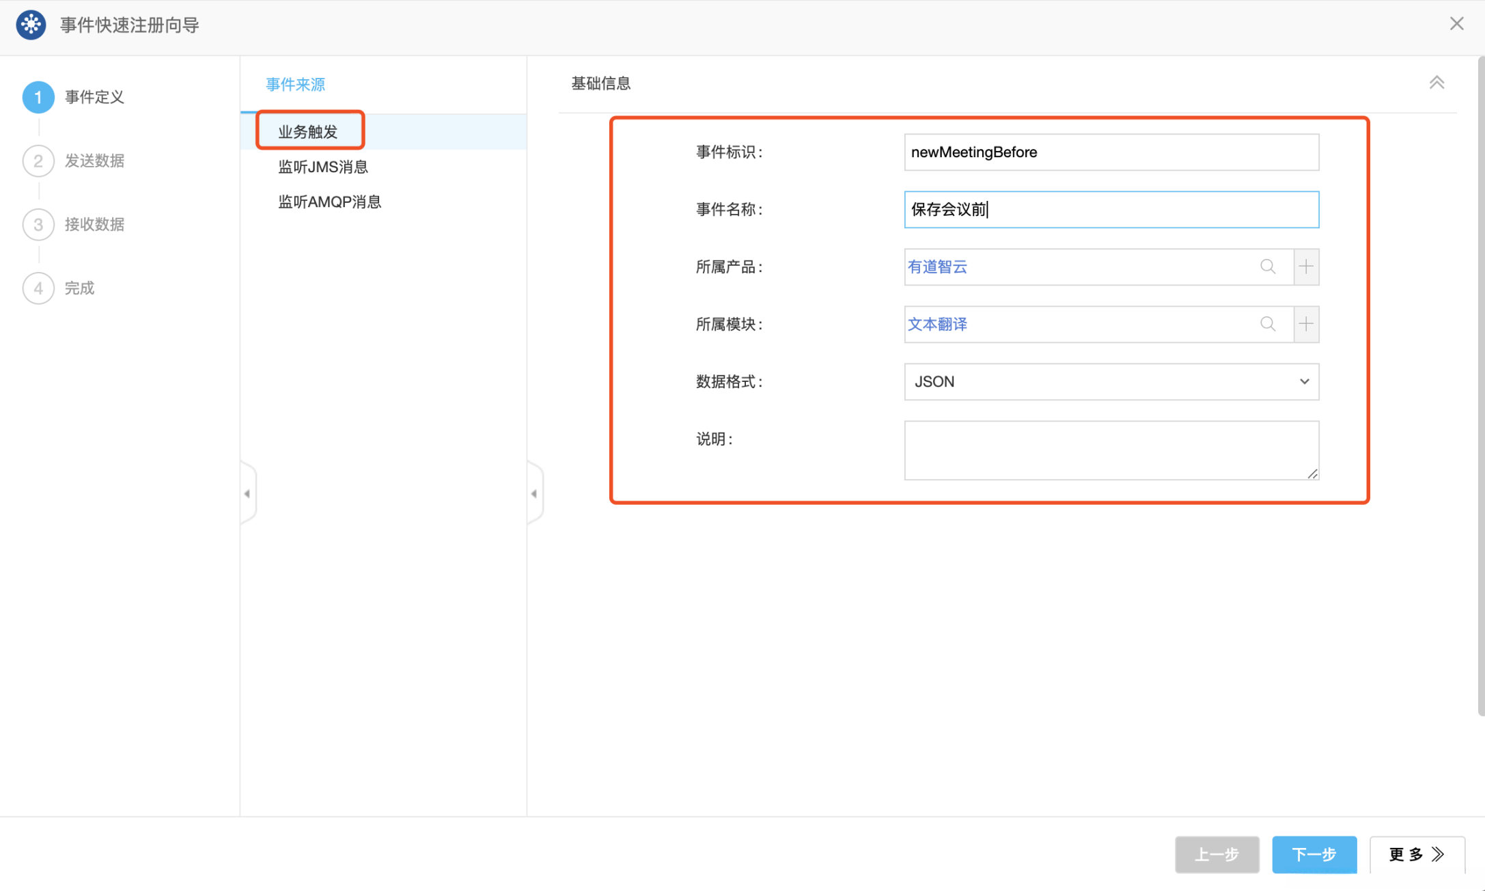Click the search icon in 所属产品 field
This screenshot has width=1485, height=891.
[x=1268, y=266]
